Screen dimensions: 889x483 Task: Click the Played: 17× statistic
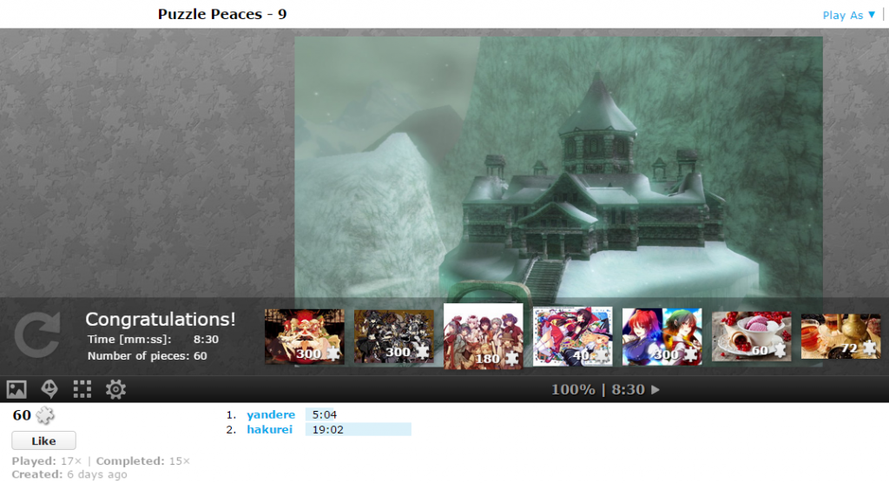tap(47, 461)
